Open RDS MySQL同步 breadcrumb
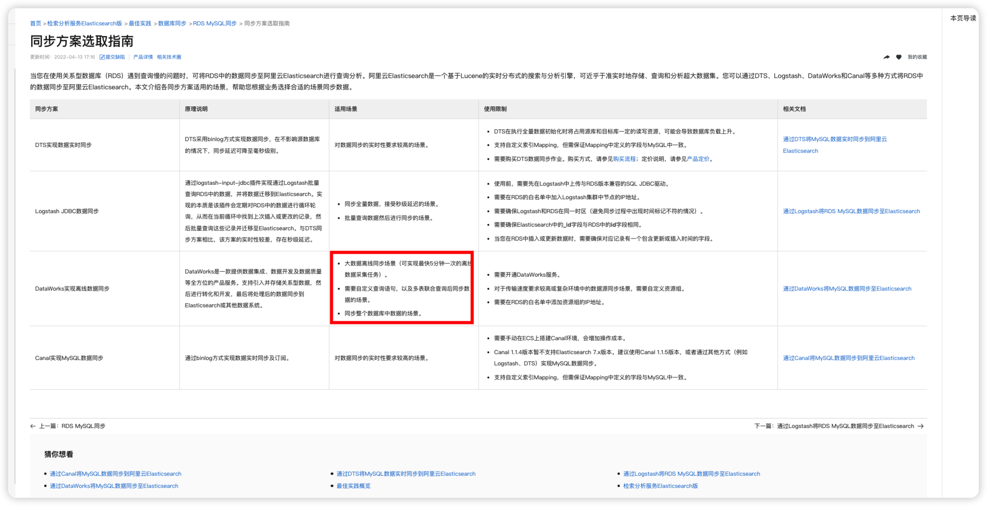The height and width of the screenshot is (506, 987). click(215, 23)
